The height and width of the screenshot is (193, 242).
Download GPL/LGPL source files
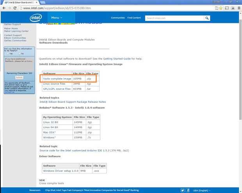click(x=57, y=89)
